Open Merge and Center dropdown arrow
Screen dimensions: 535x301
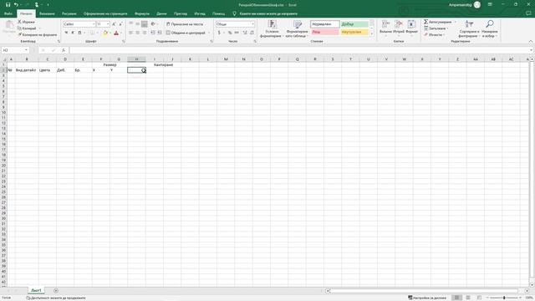tap(209, 33)
